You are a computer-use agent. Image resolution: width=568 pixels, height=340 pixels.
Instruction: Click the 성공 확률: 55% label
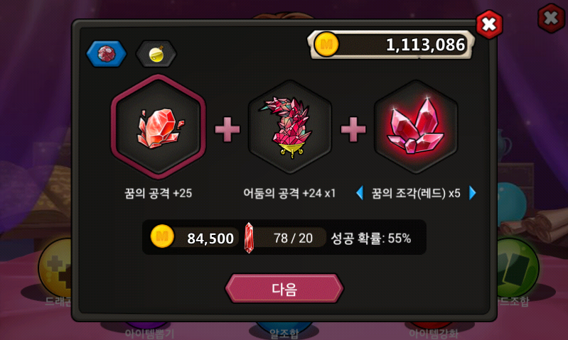pos(371,238)
